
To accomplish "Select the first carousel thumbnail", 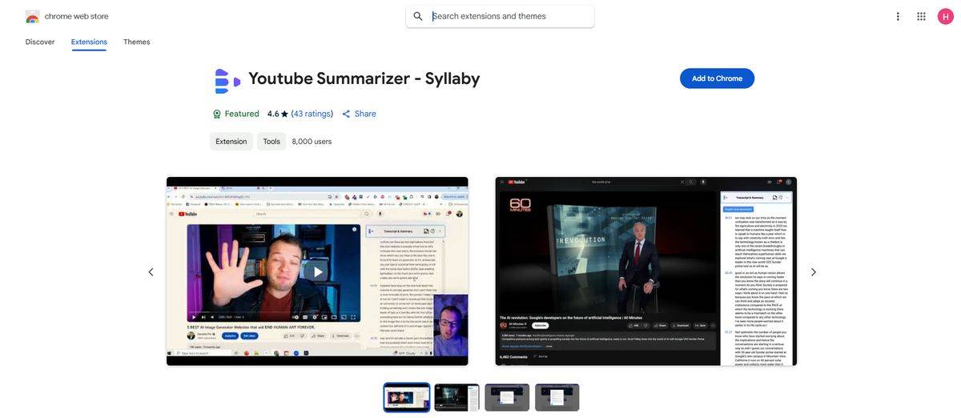I will click(407, 397).
